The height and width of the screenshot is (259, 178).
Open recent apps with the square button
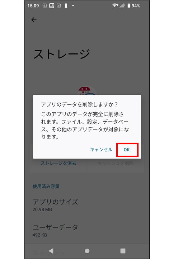pyautogui.click(x=123, y=251)
